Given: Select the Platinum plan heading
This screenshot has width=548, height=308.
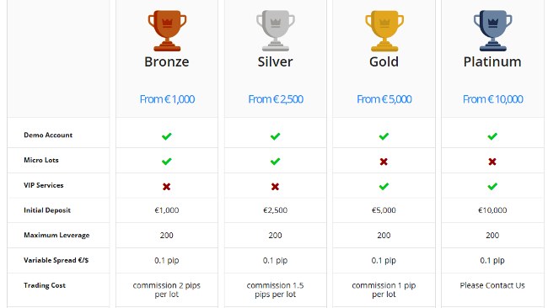Looking at the screenshot, I should 492,61.
